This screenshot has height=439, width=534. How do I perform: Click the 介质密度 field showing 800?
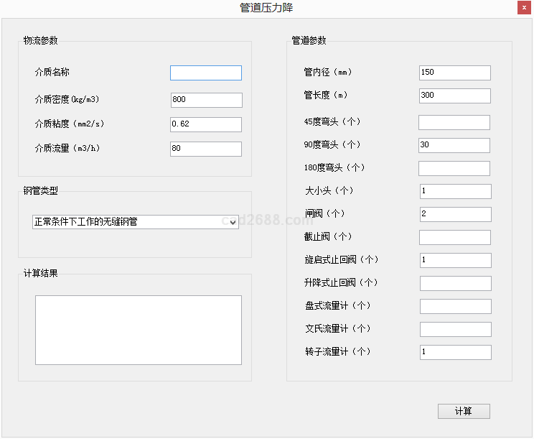click(206, 101)
